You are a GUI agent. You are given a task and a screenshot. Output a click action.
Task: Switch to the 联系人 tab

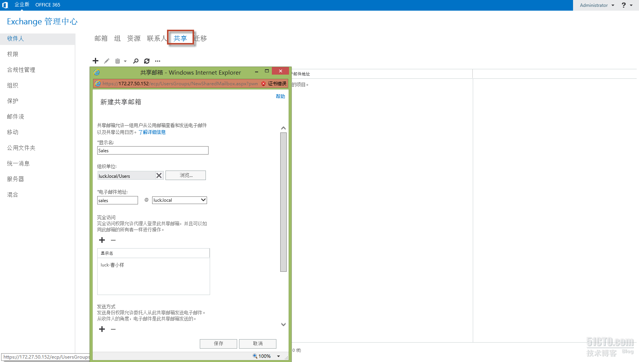point(157,38)
